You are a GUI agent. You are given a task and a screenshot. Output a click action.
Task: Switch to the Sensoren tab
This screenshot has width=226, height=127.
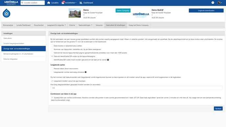point(99,25)
